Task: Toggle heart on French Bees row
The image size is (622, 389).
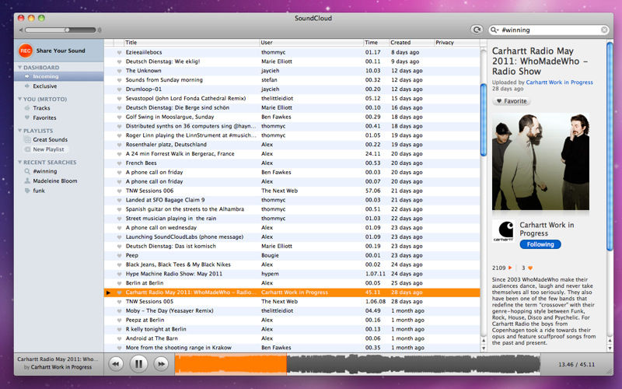Action: tap(119, 163)
